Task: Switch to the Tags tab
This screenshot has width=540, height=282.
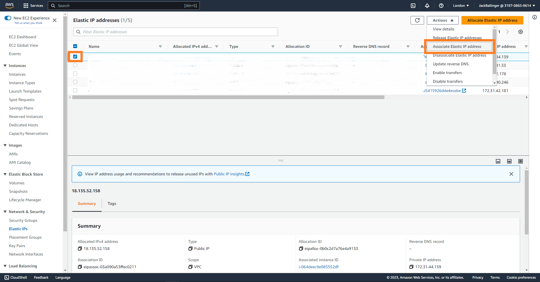Action: (112, 203)
